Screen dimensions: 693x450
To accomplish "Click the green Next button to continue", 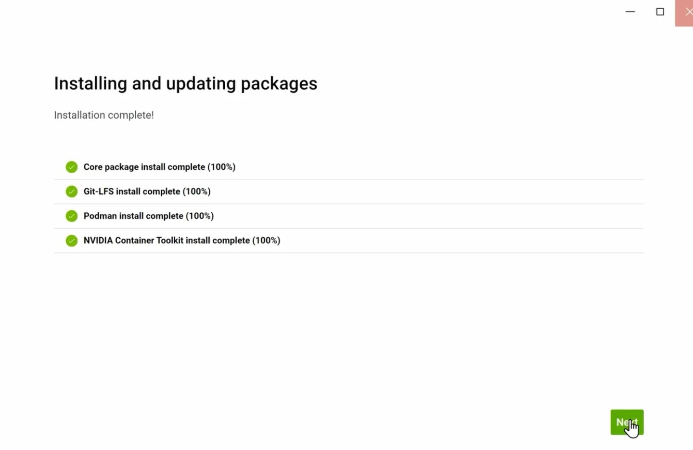I will pyautogui.click(x=627, y=422).
